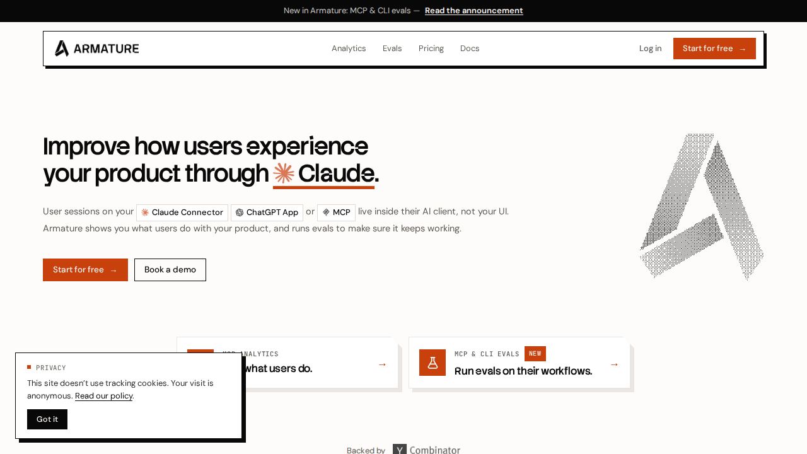Open the Evals nav item
Image resolution: width=807 pixels, height=454 pixels.
point(392,49)
